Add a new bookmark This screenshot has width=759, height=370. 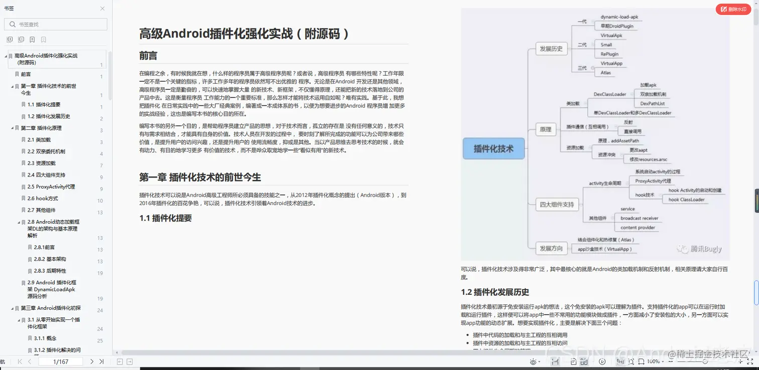32,39
